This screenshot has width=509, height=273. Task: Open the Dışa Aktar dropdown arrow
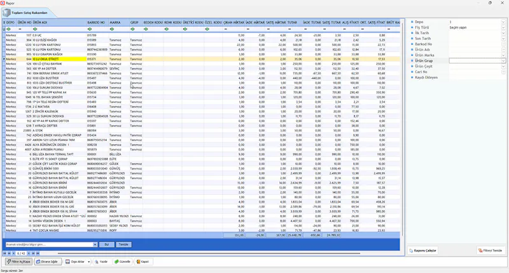coord(89,262)
